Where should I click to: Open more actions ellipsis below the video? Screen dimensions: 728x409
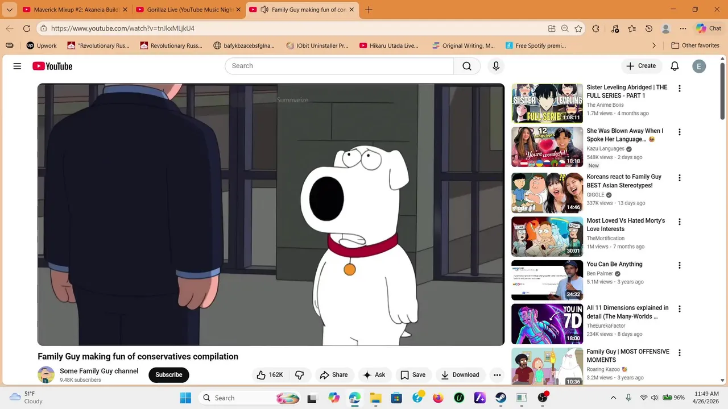point(497,375)
